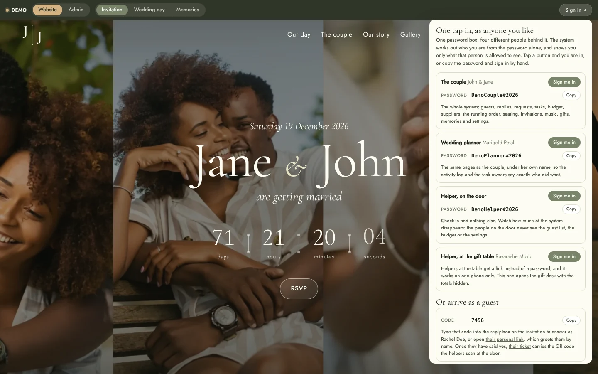
Task: Click the RSVP button
Action: [299, 288]
